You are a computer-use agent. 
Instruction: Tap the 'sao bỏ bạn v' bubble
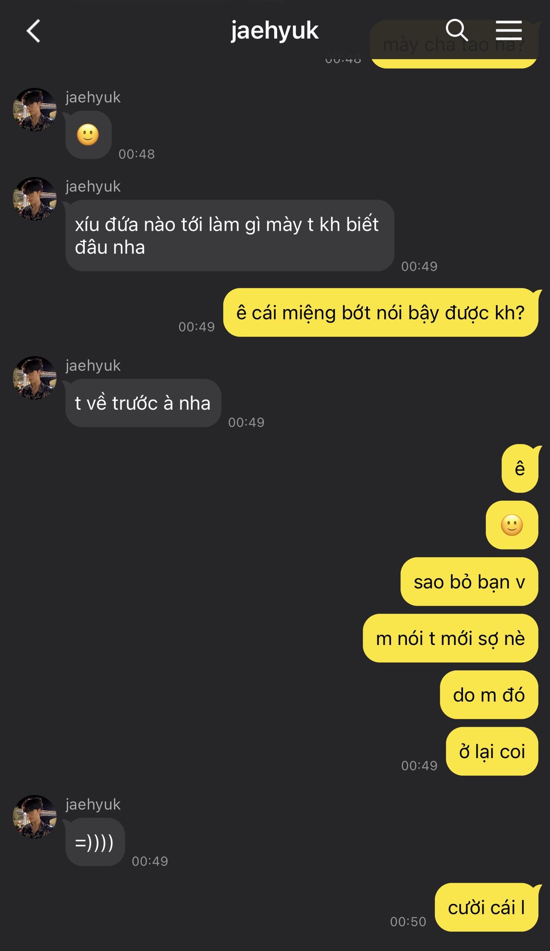(469, 582)
